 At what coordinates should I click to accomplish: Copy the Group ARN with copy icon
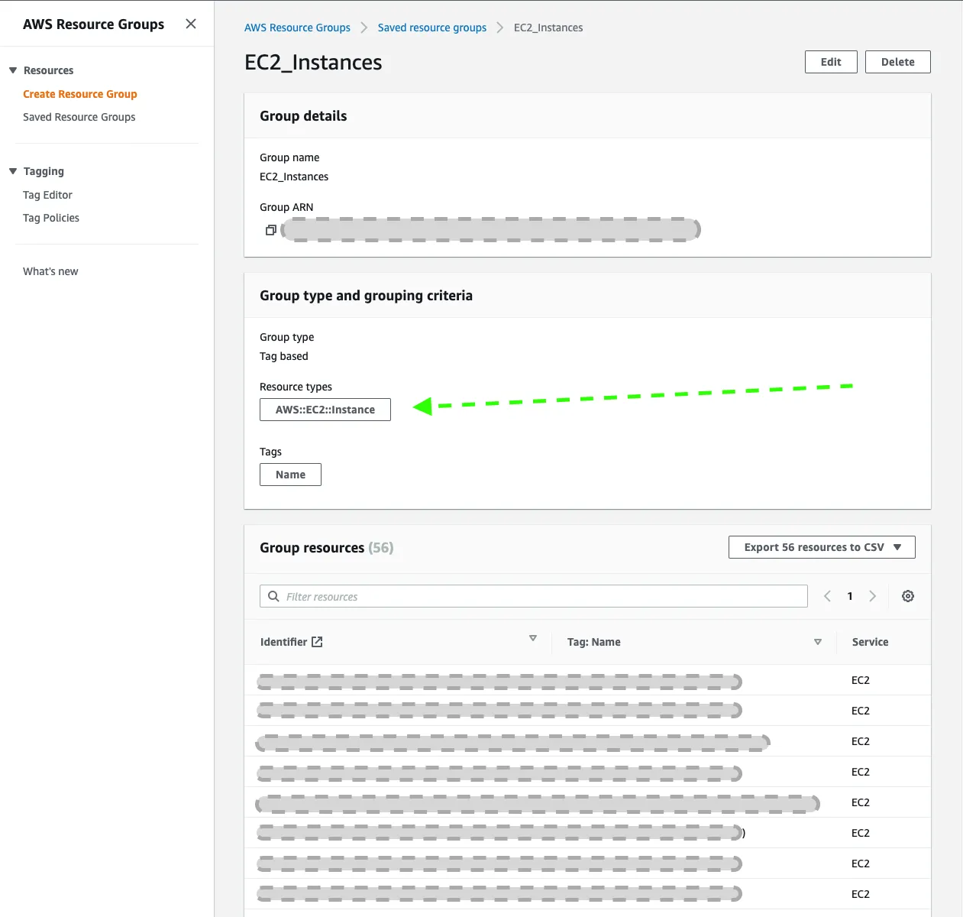(270, 230)
